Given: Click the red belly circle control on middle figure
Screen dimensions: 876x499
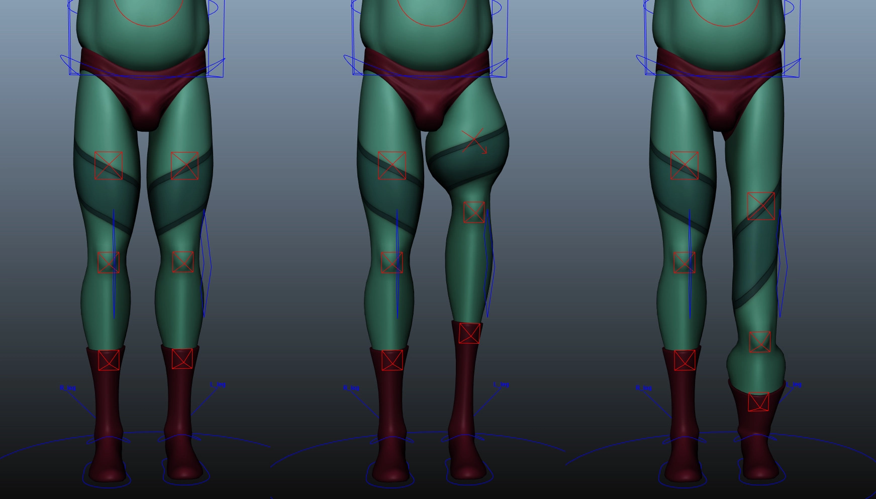Looking at the screenshot, I should (x=432, y=24).
